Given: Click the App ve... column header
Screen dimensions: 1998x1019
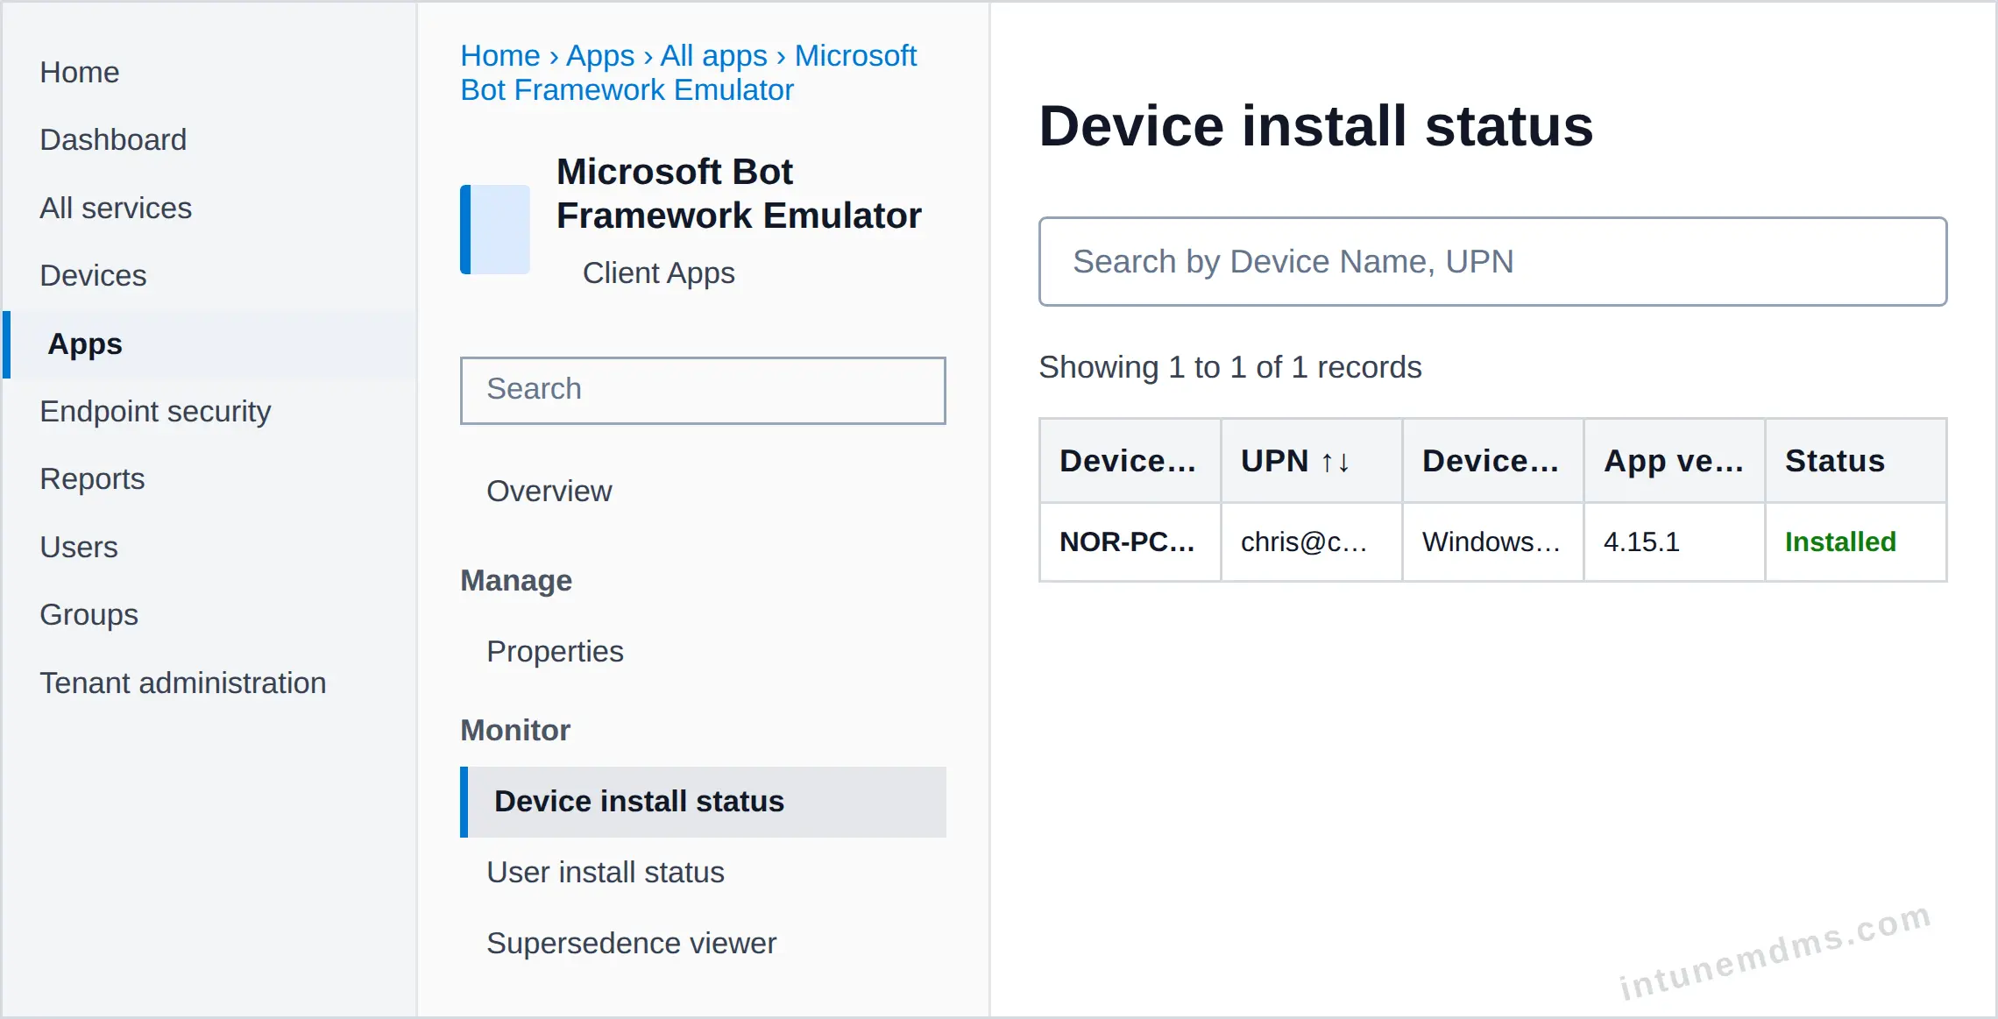Looking at the screenshot, I should [x=1674, y=461].
